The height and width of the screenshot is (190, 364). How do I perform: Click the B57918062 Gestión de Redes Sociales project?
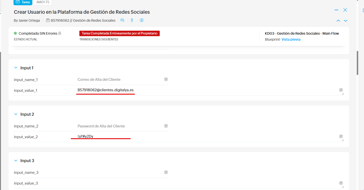coord(83,20)
